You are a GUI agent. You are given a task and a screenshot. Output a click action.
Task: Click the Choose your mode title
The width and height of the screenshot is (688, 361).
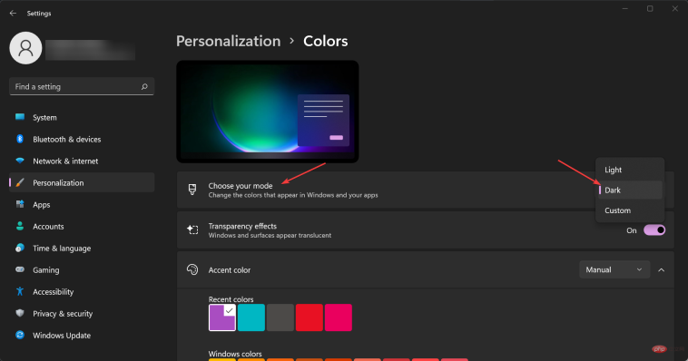pyautogui.click(x=241, y=186)
